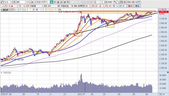Viewport: 169px width, 96px height.
Task: Click the 240 moving average label
Action: [59, 10]
